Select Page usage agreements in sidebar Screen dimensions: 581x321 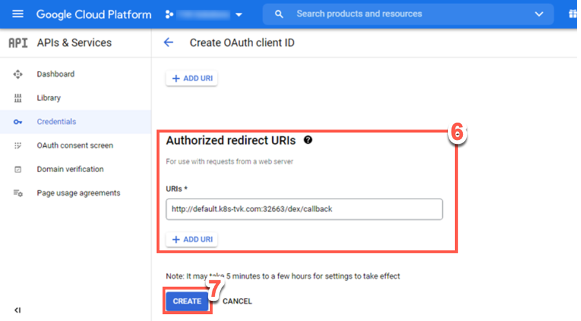78,193
